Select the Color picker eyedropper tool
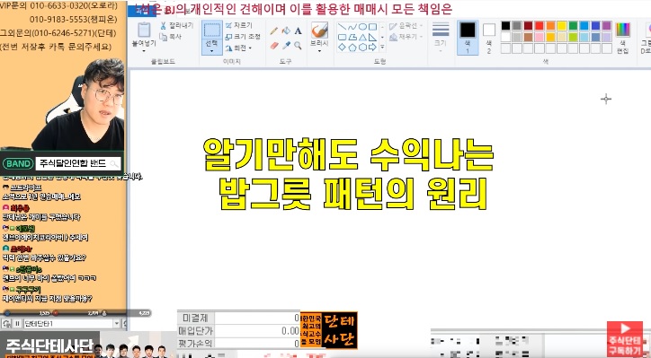The width and height of the screenshot is (651, 358). click(286, 46)
